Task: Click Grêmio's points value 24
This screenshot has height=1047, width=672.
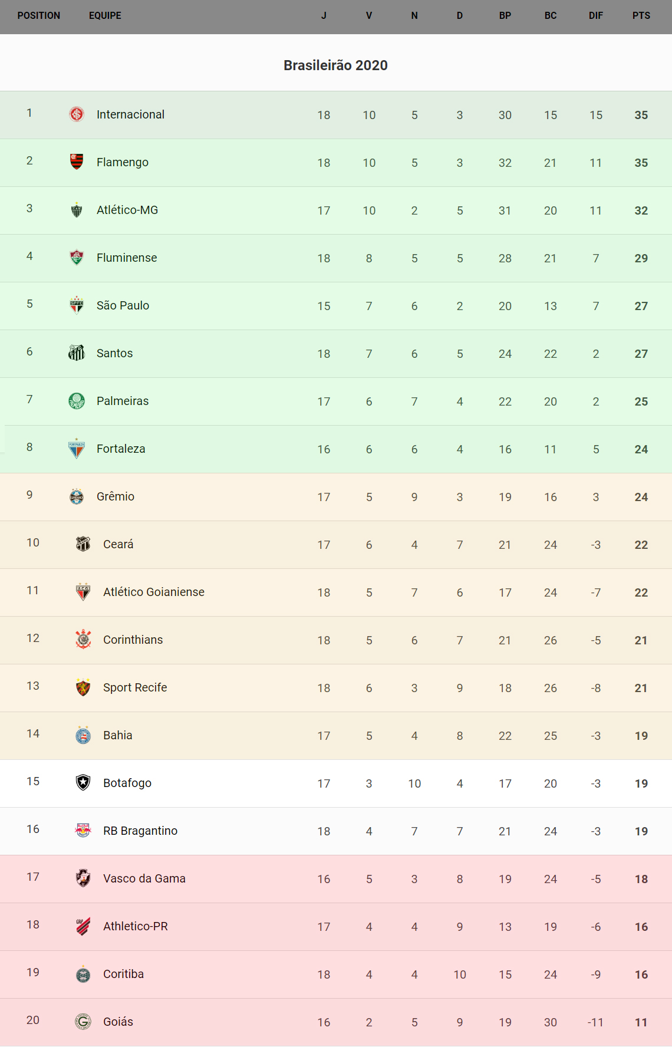Action: click(641, 497)
